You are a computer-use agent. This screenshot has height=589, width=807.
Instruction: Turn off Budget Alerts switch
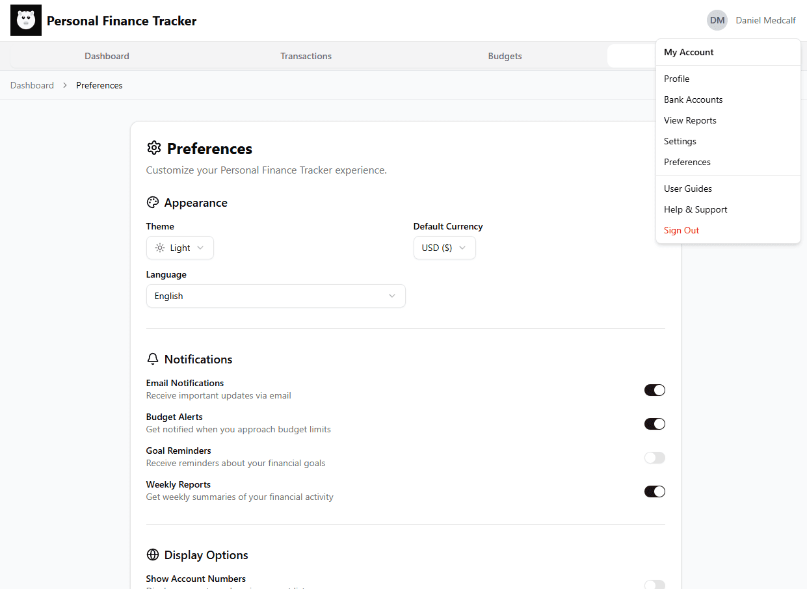point(654,424)
